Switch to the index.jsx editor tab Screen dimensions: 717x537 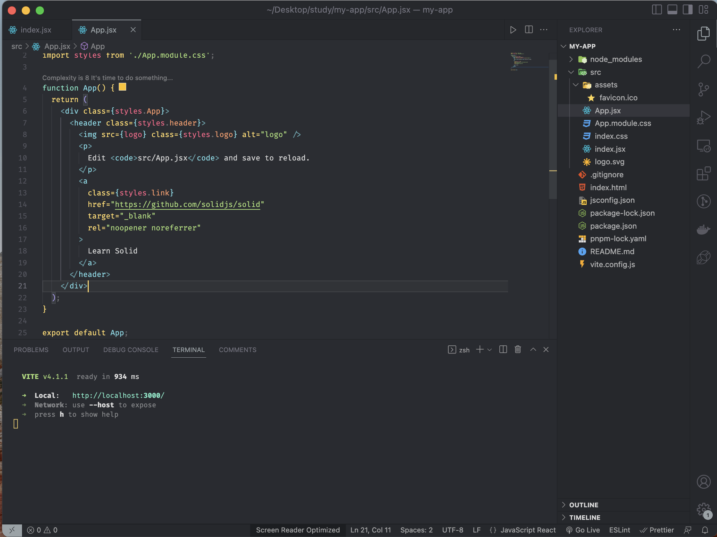click(x=36, y=30)
